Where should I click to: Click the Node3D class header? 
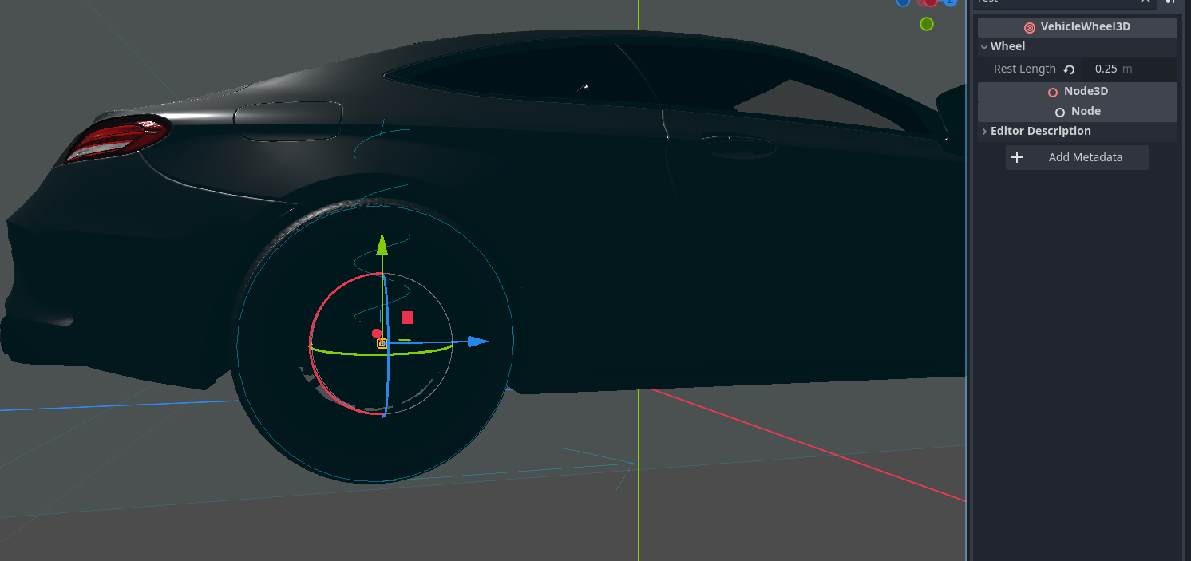click(1077, 92)
